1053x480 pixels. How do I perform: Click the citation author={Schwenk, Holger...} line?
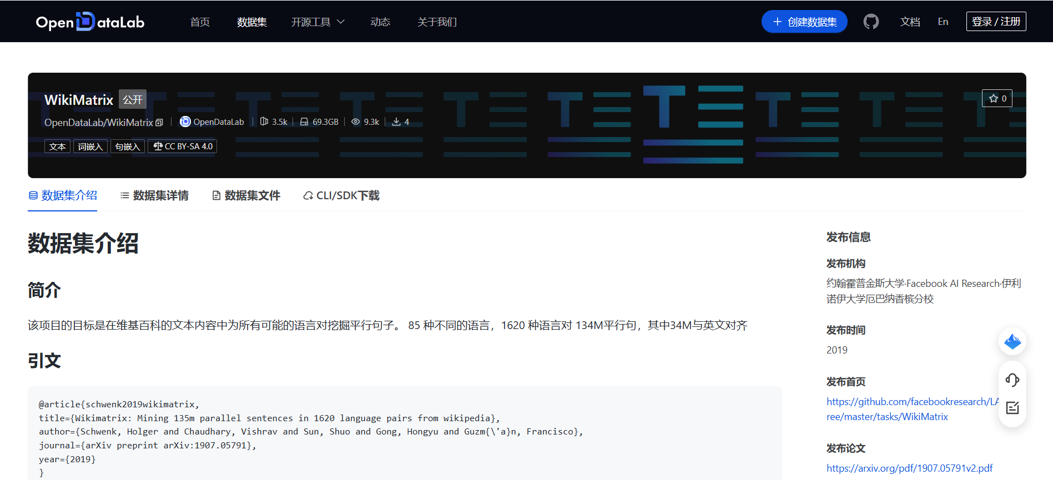311,431
